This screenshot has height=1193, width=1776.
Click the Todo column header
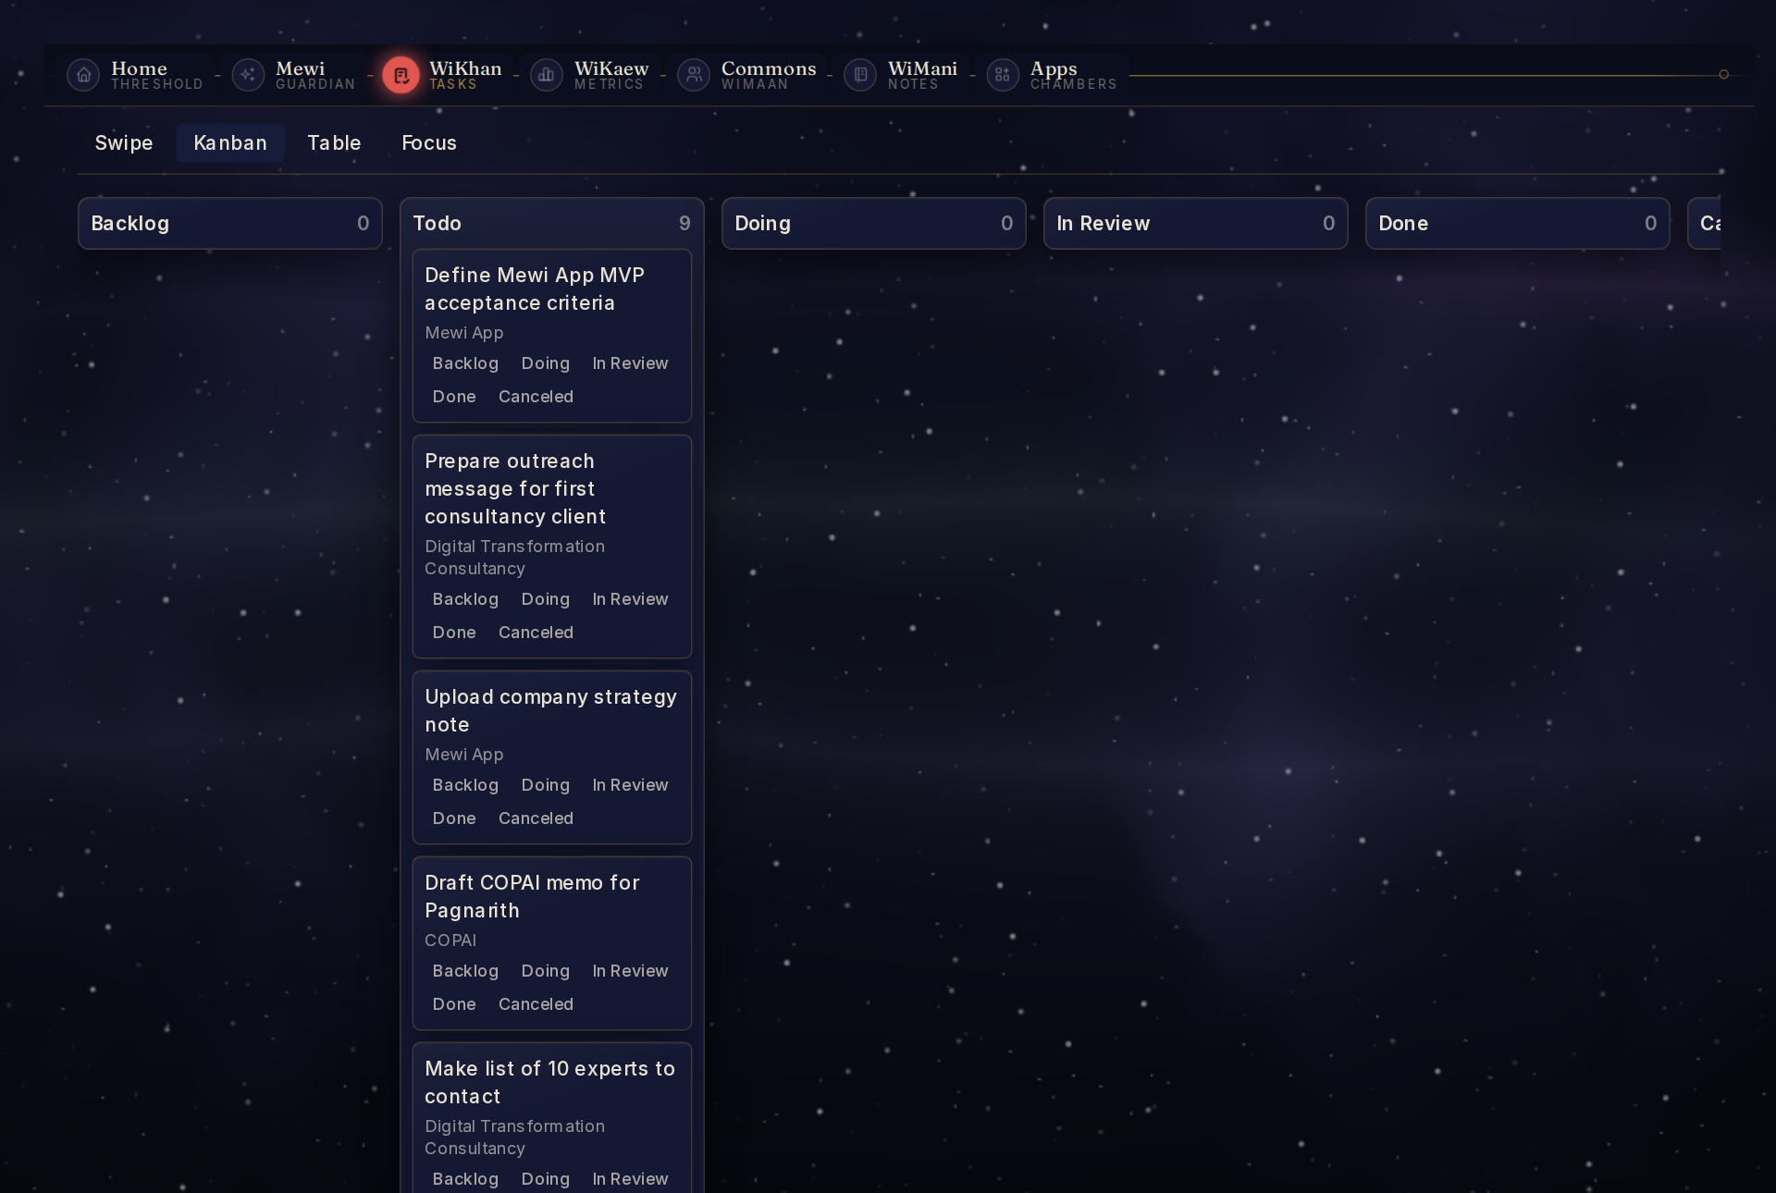coord(552,223)
